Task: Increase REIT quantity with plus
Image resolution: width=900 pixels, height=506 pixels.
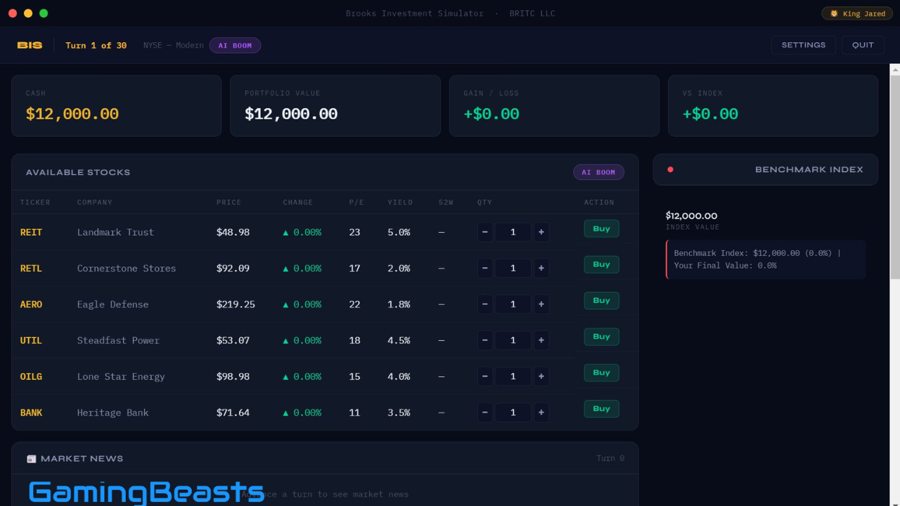Action: (541, 232)
